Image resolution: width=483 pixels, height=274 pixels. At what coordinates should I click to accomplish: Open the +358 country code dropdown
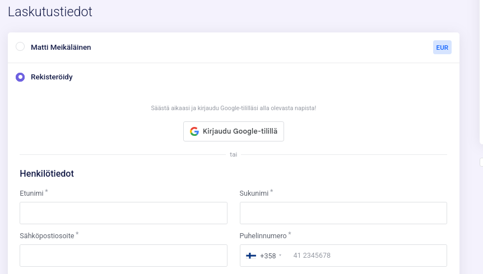coord(263,256)
